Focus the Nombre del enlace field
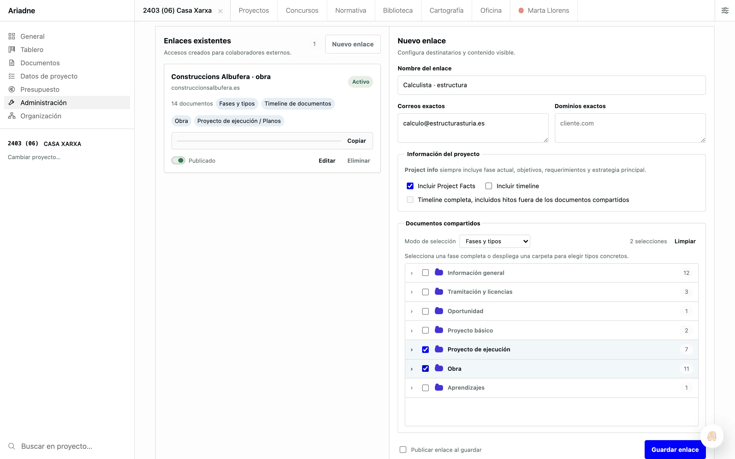Screen dimensions: 735x459 click(x=551, y=85)
